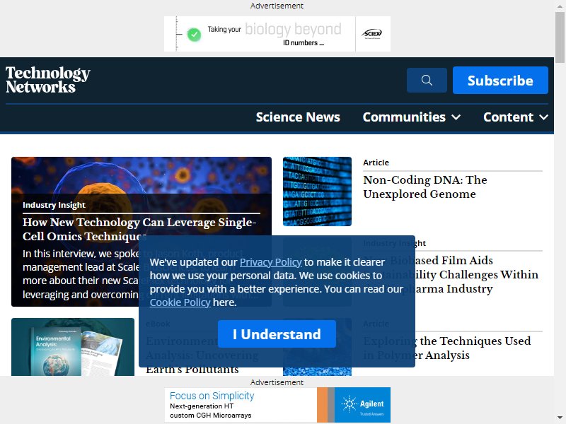Open the Science News menu item

coord(298,117)
